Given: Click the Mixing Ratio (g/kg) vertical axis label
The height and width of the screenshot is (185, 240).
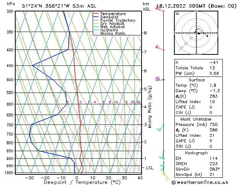Looking at the screenshot, I should point(150,107).
